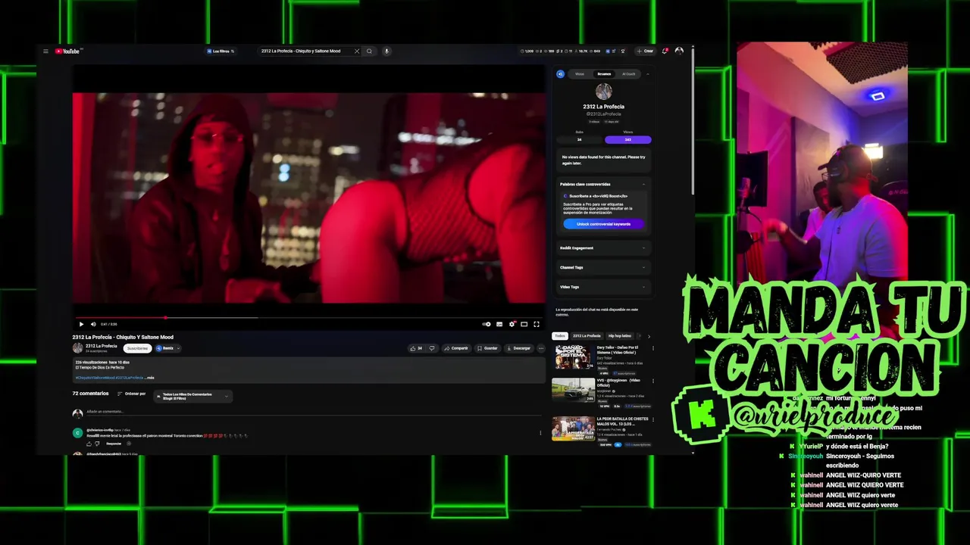The image size is (970, 545).
Task: Like the video
Action: (x=416, y=348)
